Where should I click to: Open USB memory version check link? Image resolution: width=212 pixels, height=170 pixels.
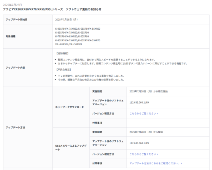(x=143, y=154)
